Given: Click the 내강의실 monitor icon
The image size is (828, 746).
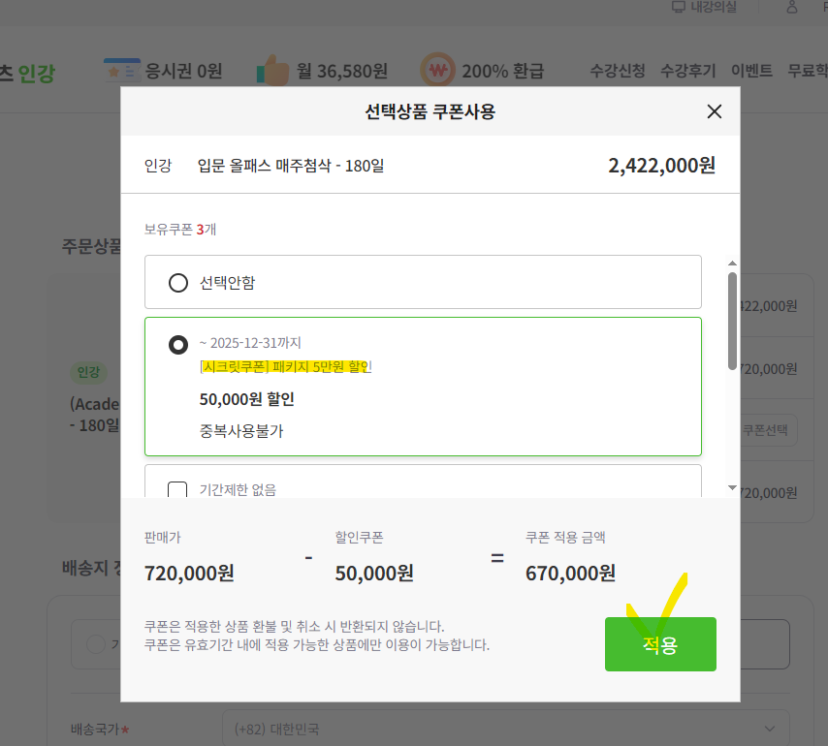Looking at the screenshot, I should tap(679, 8).
